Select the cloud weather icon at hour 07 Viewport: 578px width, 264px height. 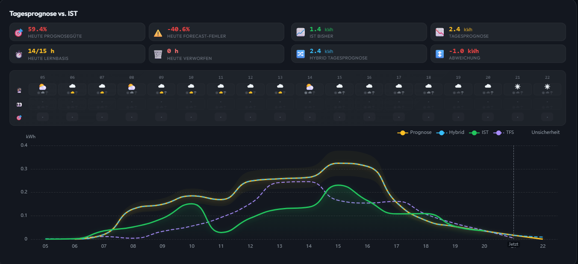coord(102,86)
